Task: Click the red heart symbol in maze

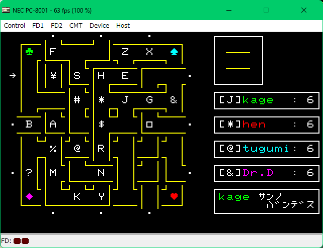Action: tap(174, 197)
